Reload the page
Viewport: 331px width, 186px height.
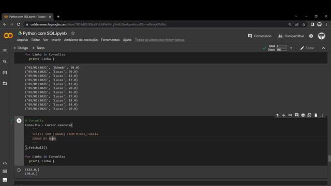click(x=19, y=24)
